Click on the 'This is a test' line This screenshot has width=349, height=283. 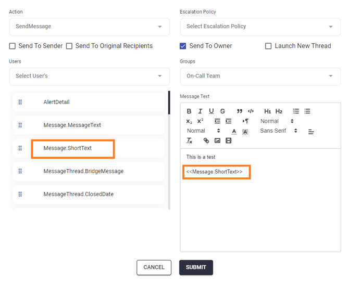coord(201,157)
